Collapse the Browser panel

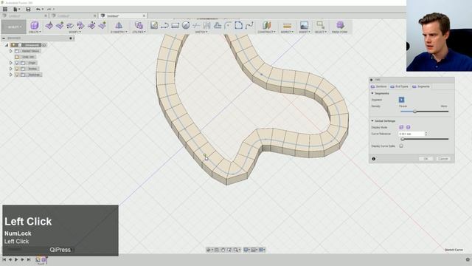[x=4, y=38]
